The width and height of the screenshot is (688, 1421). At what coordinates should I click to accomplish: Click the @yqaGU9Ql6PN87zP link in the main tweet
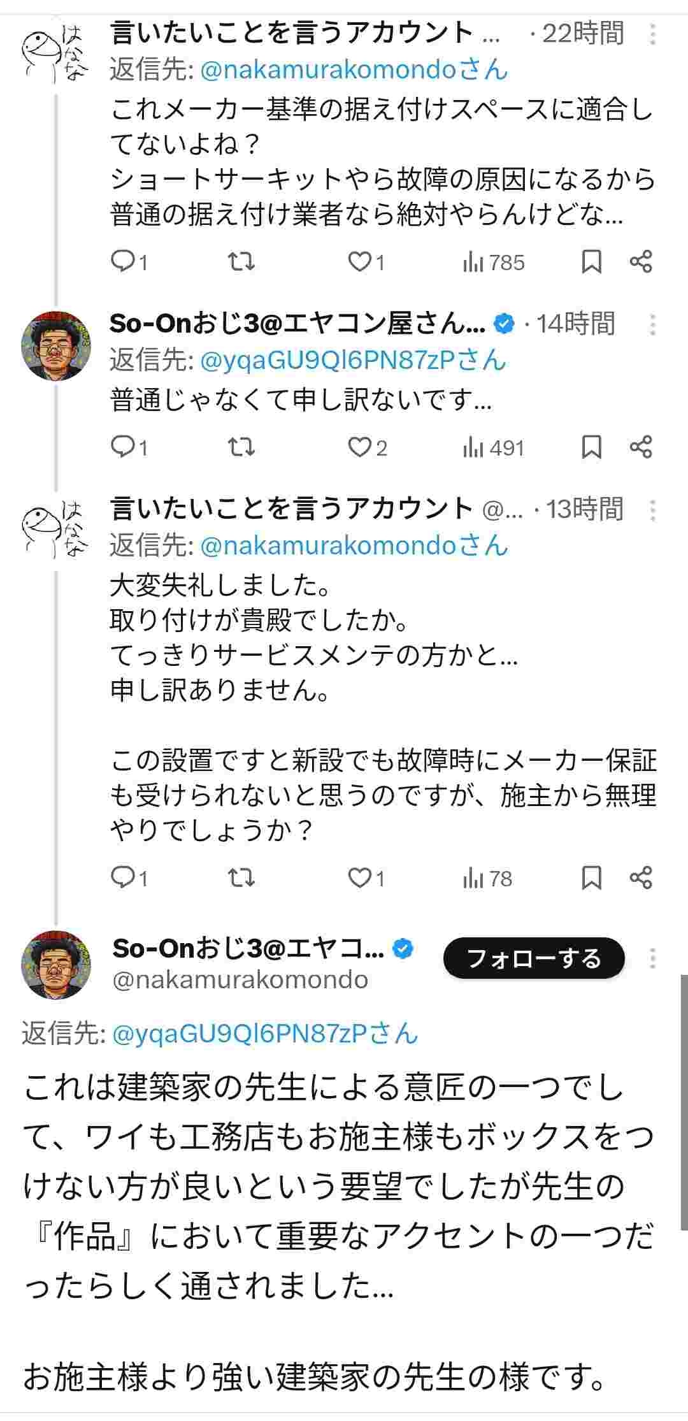point(264,1033)
